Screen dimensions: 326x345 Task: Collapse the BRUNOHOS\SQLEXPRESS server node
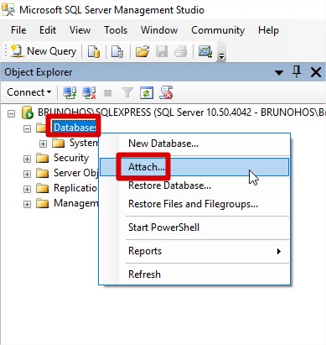pyautogui.click(x=11, y=113)
